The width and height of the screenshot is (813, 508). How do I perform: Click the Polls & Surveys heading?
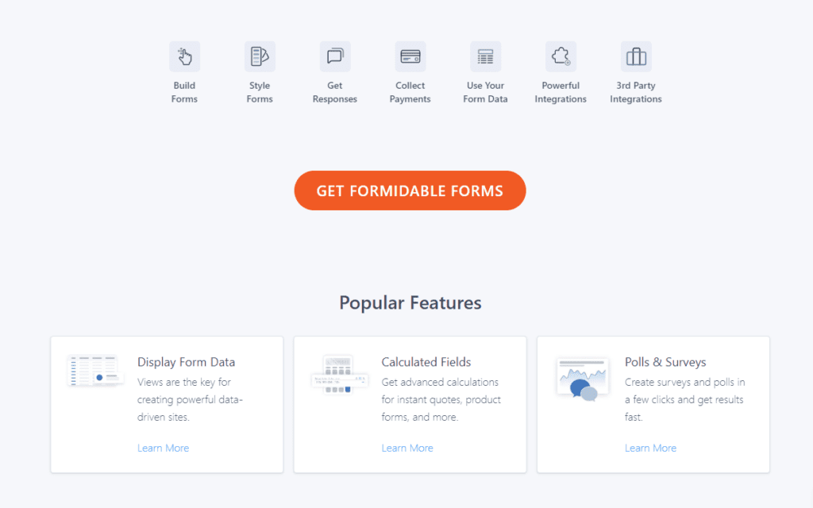pyautogui.click(x=665, y=361)
